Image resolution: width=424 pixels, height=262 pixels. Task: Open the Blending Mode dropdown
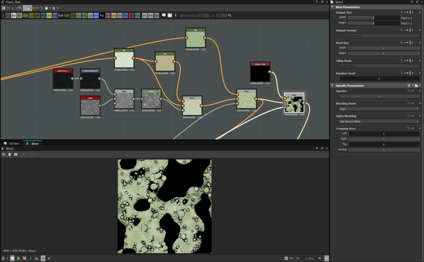tap(378, 109)
